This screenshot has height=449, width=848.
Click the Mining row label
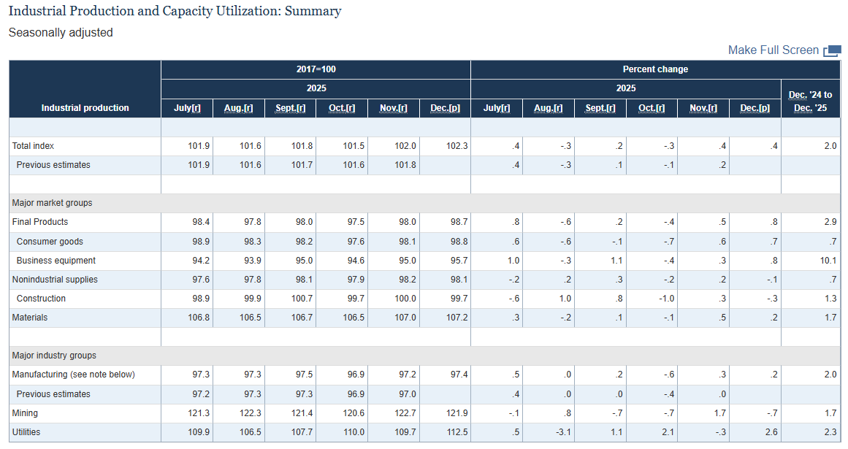25,413
